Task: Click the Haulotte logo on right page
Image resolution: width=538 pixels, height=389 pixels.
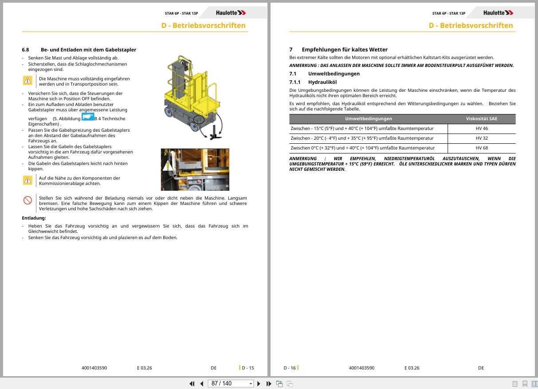Action: tap(498, 13)
